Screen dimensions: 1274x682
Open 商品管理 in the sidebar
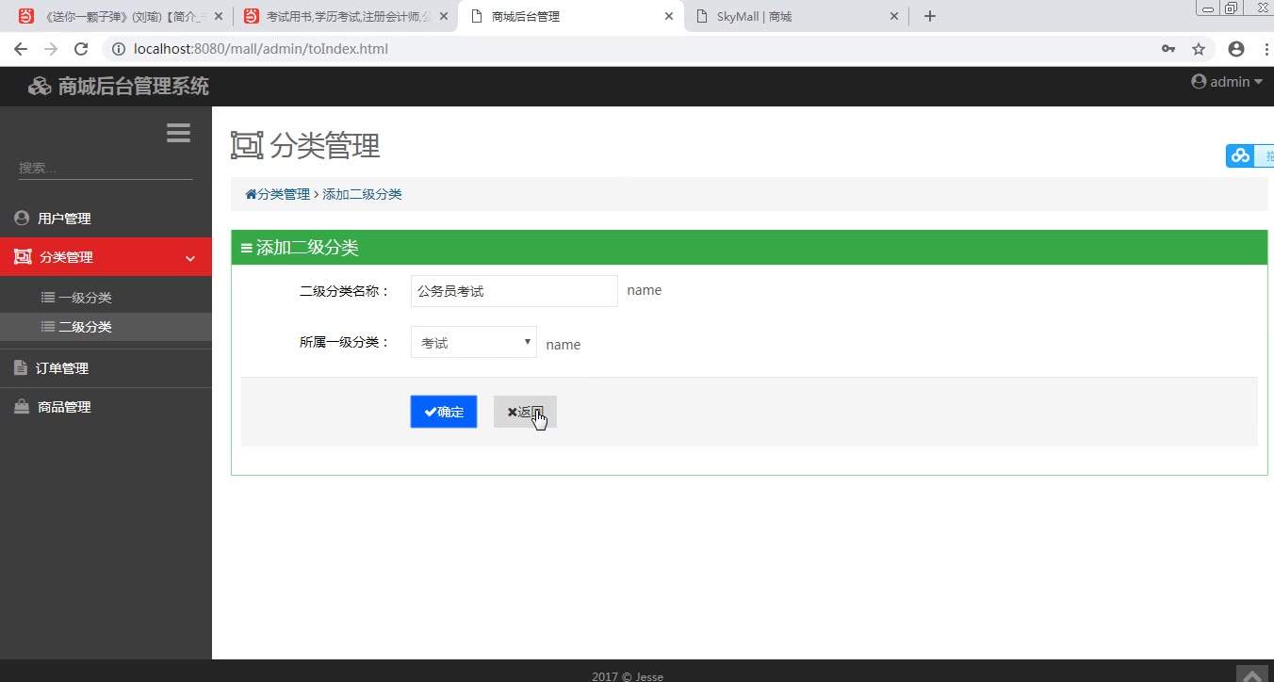click(x=106, y=407)
